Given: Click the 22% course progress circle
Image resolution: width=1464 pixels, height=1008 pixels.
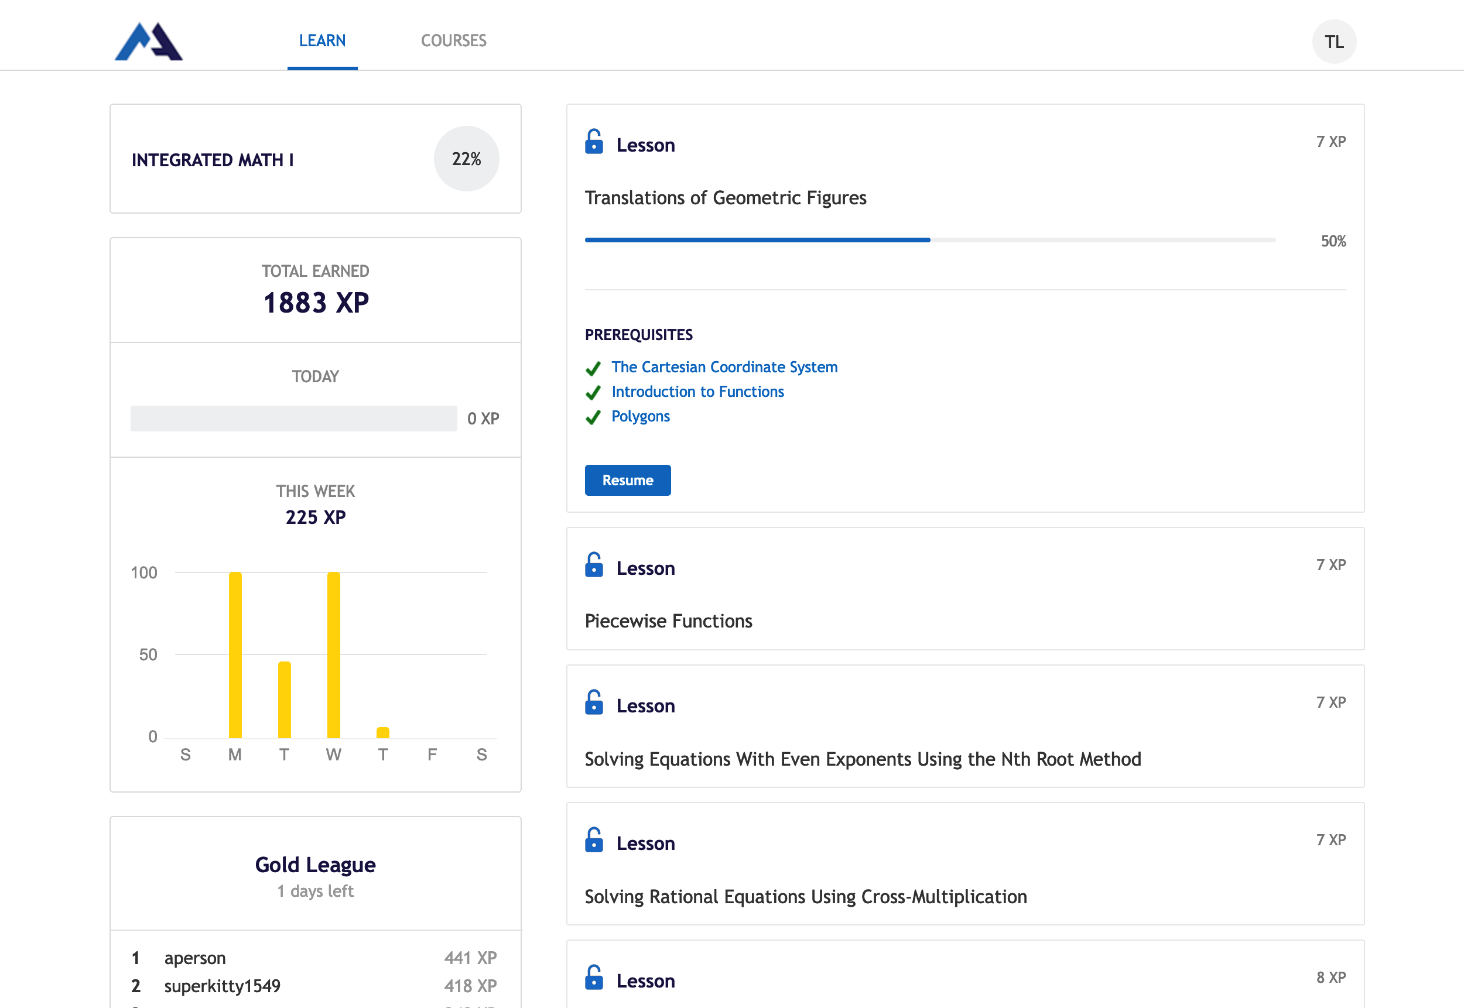Looking at the screenshot, I should [x=466, y=159].
